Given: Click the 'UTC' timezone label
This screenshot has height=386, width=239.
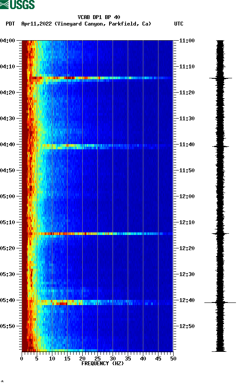Looking at the screenshot, I should [179, 24].
